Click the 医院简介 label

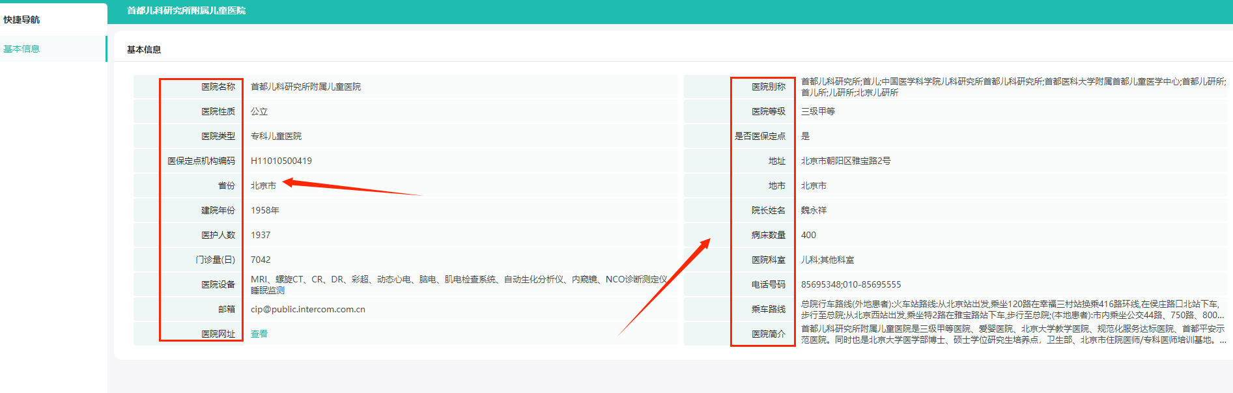pyautogui.click(x=769, y=334)
